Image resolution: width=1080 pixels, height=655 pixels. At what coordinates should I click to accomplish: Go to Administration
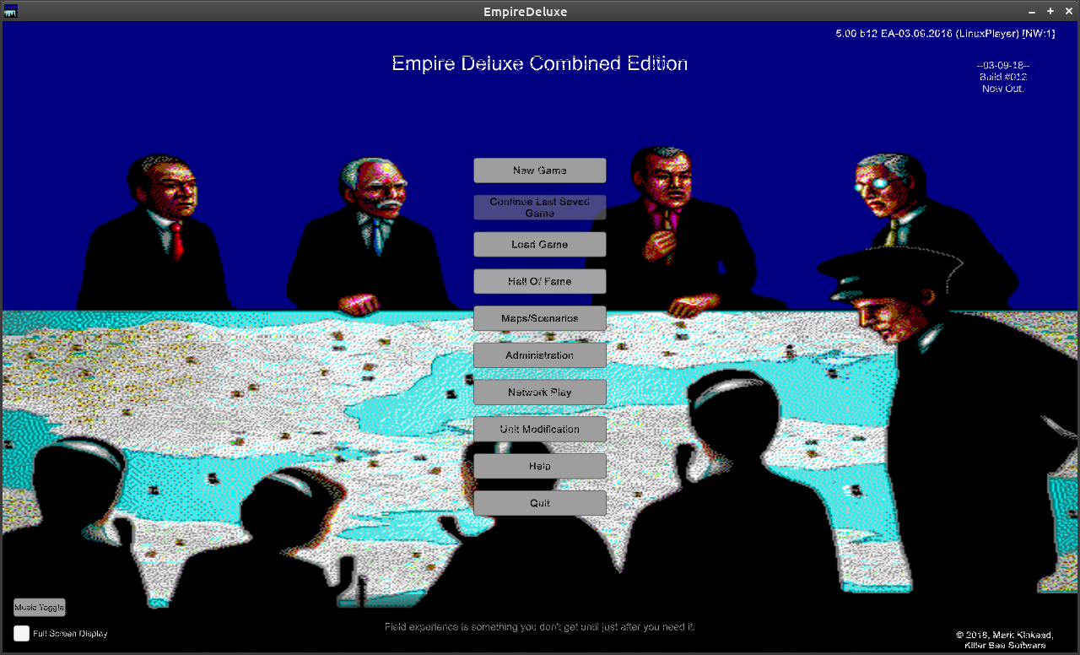[x=540, y=355]
